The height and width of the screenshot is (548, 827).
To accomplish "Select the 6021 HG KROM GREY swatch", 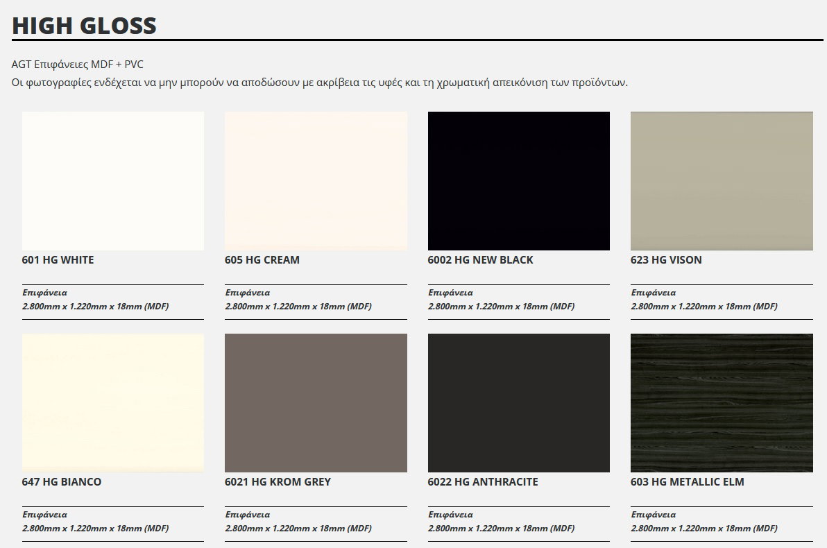I will tap(316, 402).
